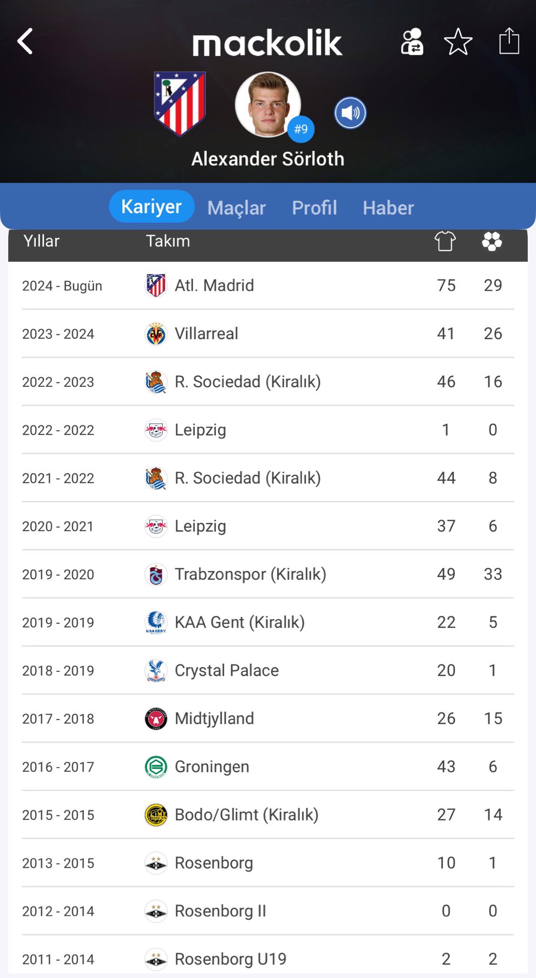Open the player comparison icon

click(412, 42)
